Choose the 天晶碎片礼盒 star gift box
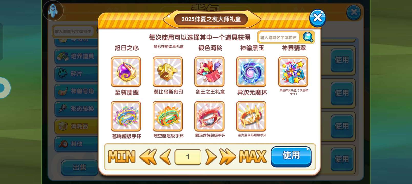The width and height of the screenshot is (412, 184). tap(293, 72)
